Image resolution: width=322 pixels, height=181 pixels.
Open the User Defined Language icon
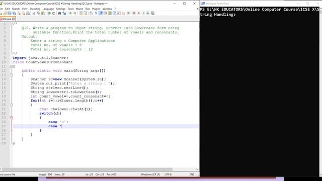click(x=105, y=14)
